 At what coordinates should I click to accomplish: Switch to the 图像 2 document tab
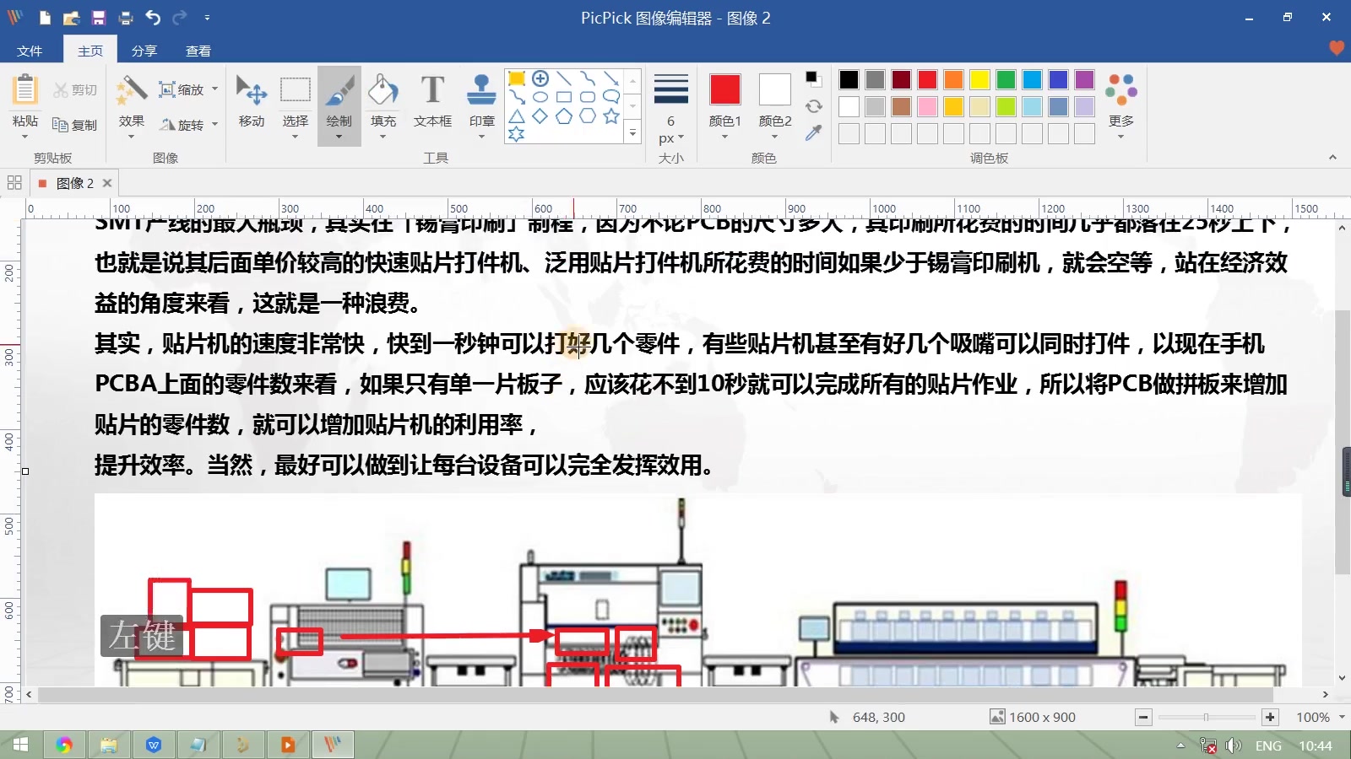tap(75, 183)
